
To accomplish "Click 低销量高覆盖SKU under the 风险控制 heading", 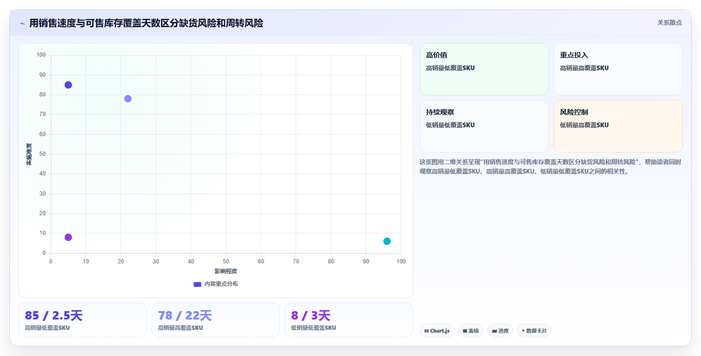I will pos(584,125).
